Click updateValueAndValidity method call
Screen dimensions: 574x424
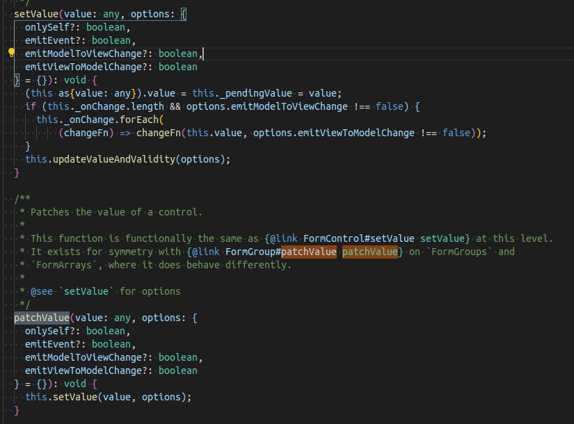(x=114, y=159)
